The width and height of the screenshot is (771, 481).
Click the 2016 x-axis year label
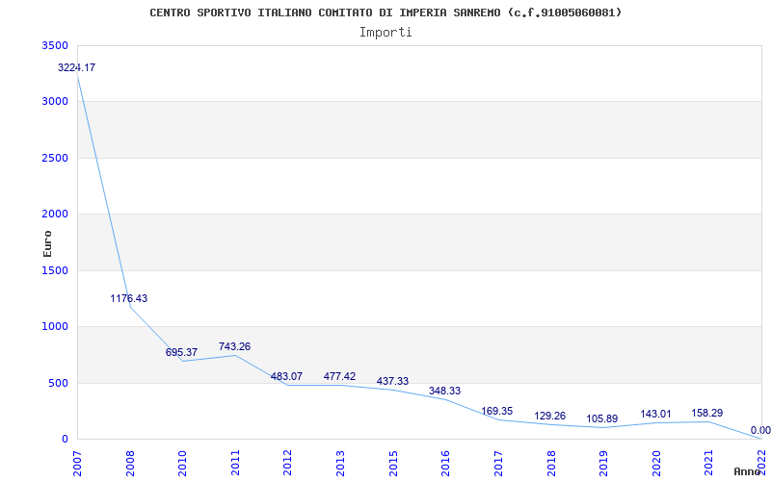[x=446, y=463]
